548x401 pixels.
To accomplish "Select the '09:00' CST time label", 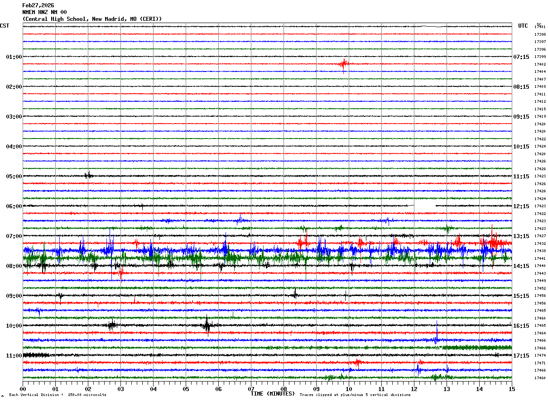I will tap(14, 296).
